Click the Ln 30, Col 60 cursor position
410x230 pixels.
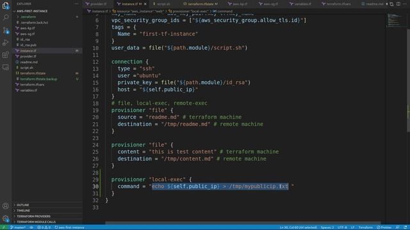point(298,227)
